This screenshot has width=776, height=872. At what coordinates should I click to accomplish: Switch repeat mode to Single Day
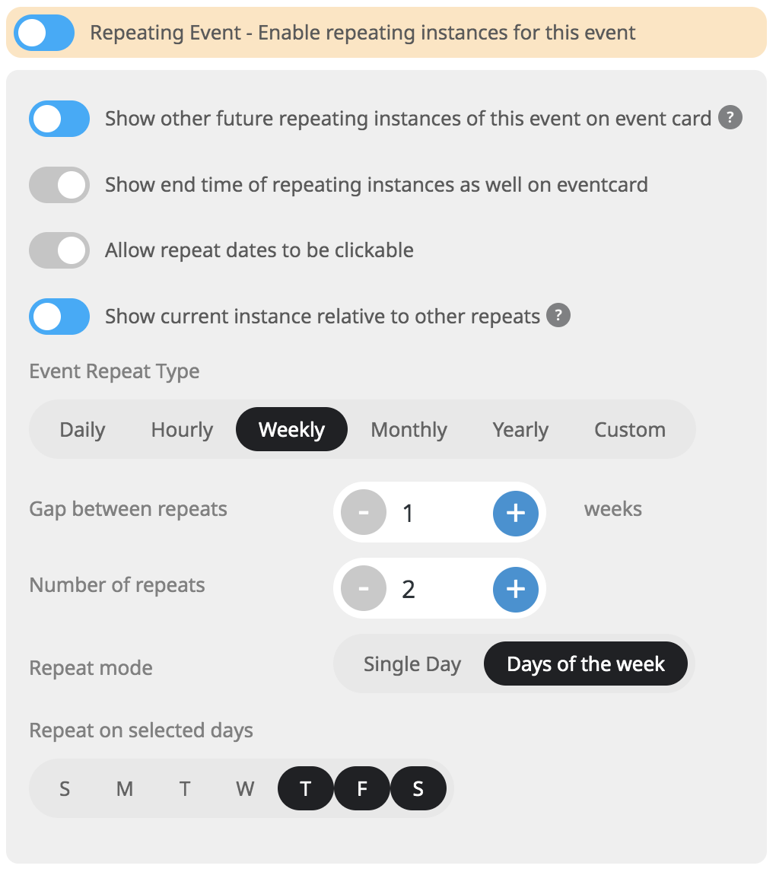[412, 664]
